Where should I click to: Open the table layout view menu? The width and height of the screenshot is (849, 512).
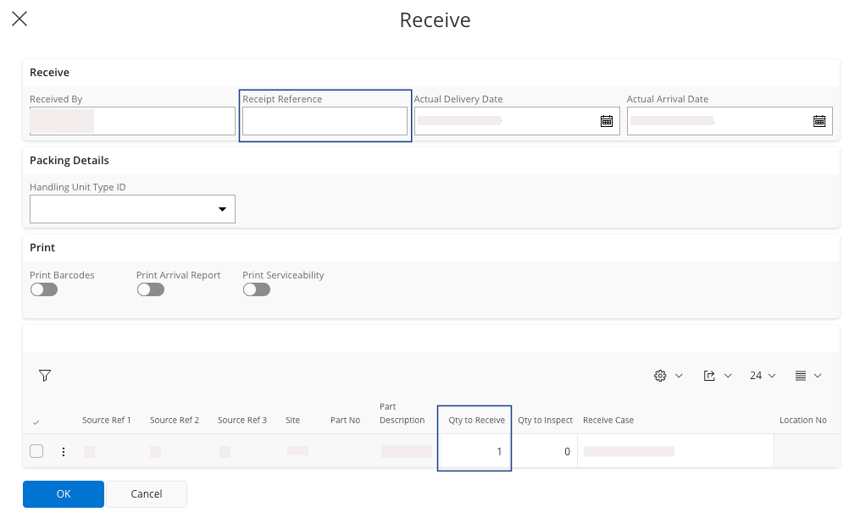click(807, 376)
